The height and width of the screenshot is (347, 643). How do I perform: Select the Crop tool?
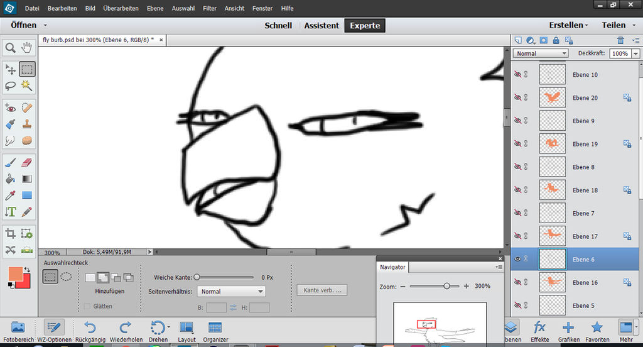click(x=10, y=234)
